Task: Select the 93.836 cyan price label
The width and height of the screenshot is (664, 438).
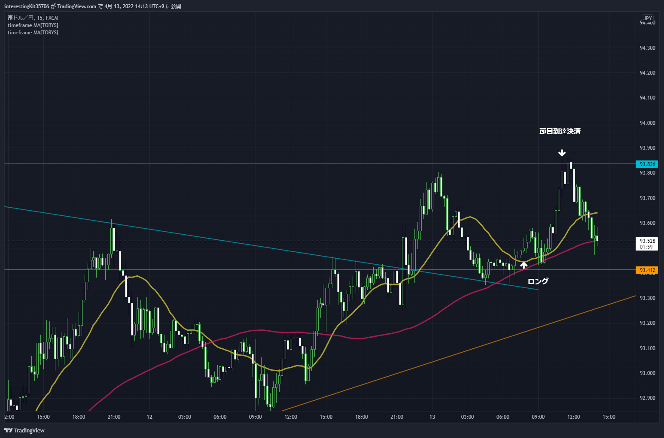Action: [x=647, y=164]
